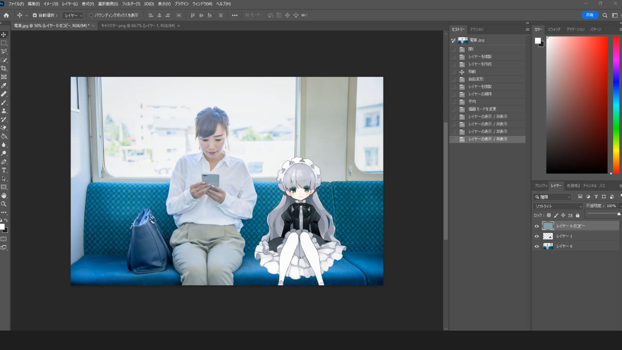Click the Home icon in options bar
This screenshot has width=622, height=350.
[6, 15]
